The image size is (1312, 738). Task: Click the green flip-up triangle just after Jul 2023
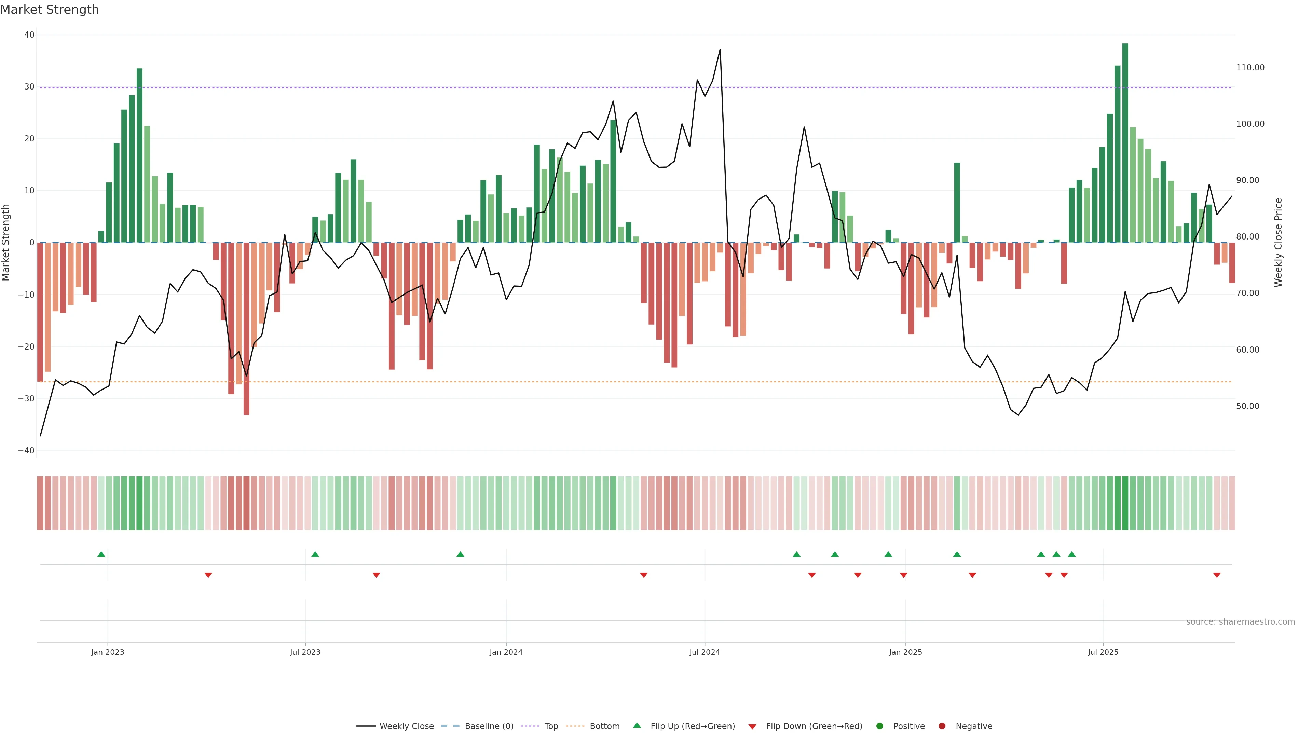click(x=315, y=554)
